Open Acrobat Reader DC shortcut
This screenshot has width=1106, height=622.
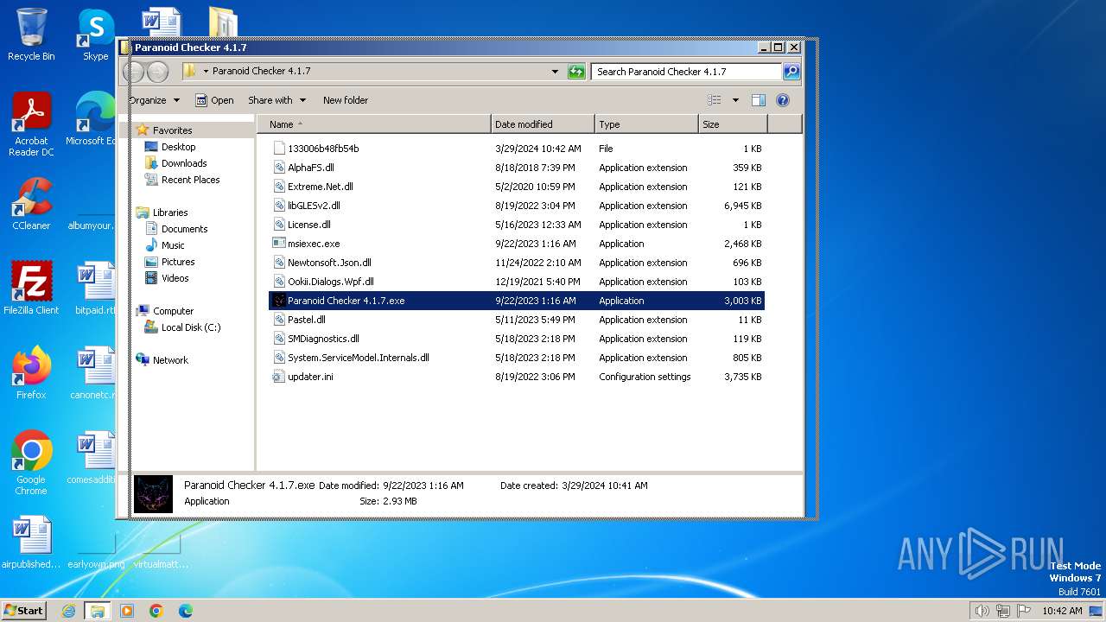pos(31,124)
